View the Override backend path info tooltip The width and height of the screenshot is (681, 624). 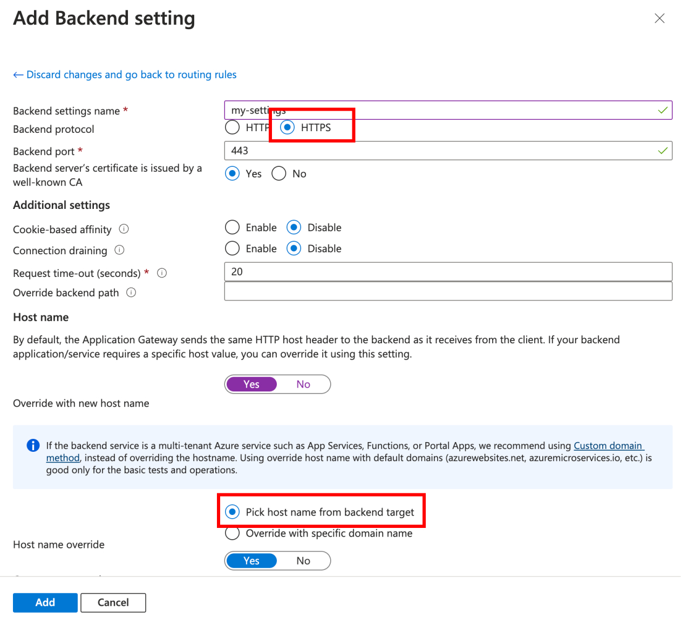[131, 292]
